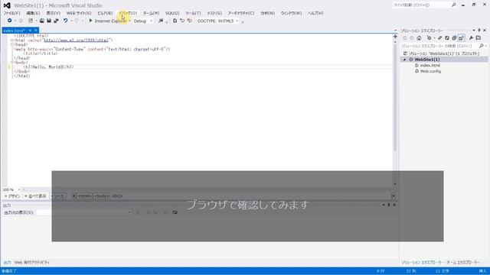Click the Open File toolbar icon

(41, 21)
